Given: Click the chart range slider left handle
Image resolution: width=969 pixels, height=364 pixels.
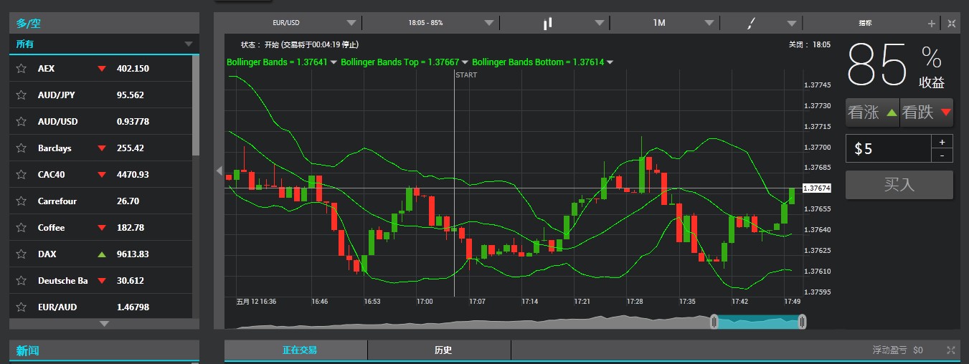Looking at the screenshot, I should [x=714, y=322].
